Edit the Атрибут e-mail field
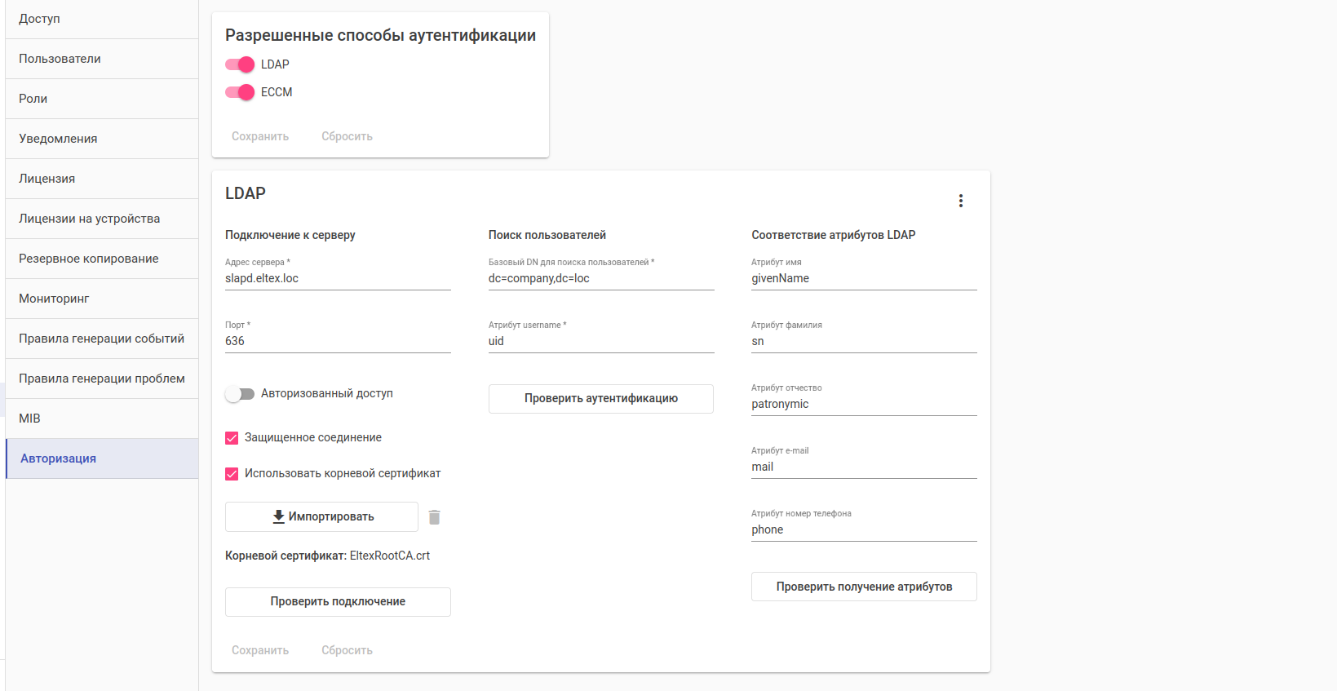Image resolution: width=1337 pixels, height=691 pixels. [x=864, y=467]
